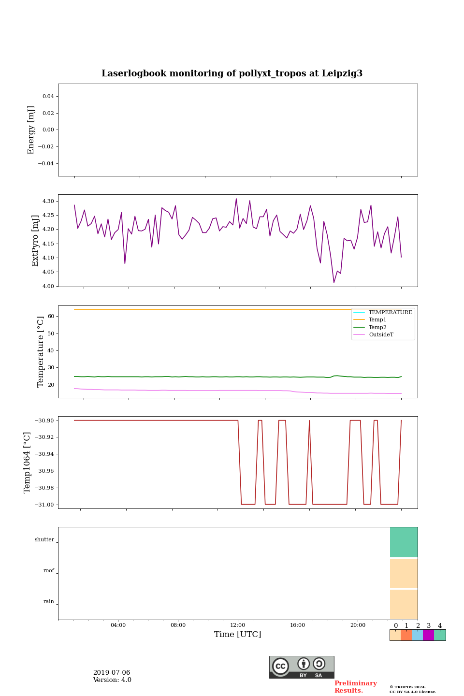464x696 pixels.
Task: Click the magenta colorbar swatch for value 3
Action: click(428, 635)
